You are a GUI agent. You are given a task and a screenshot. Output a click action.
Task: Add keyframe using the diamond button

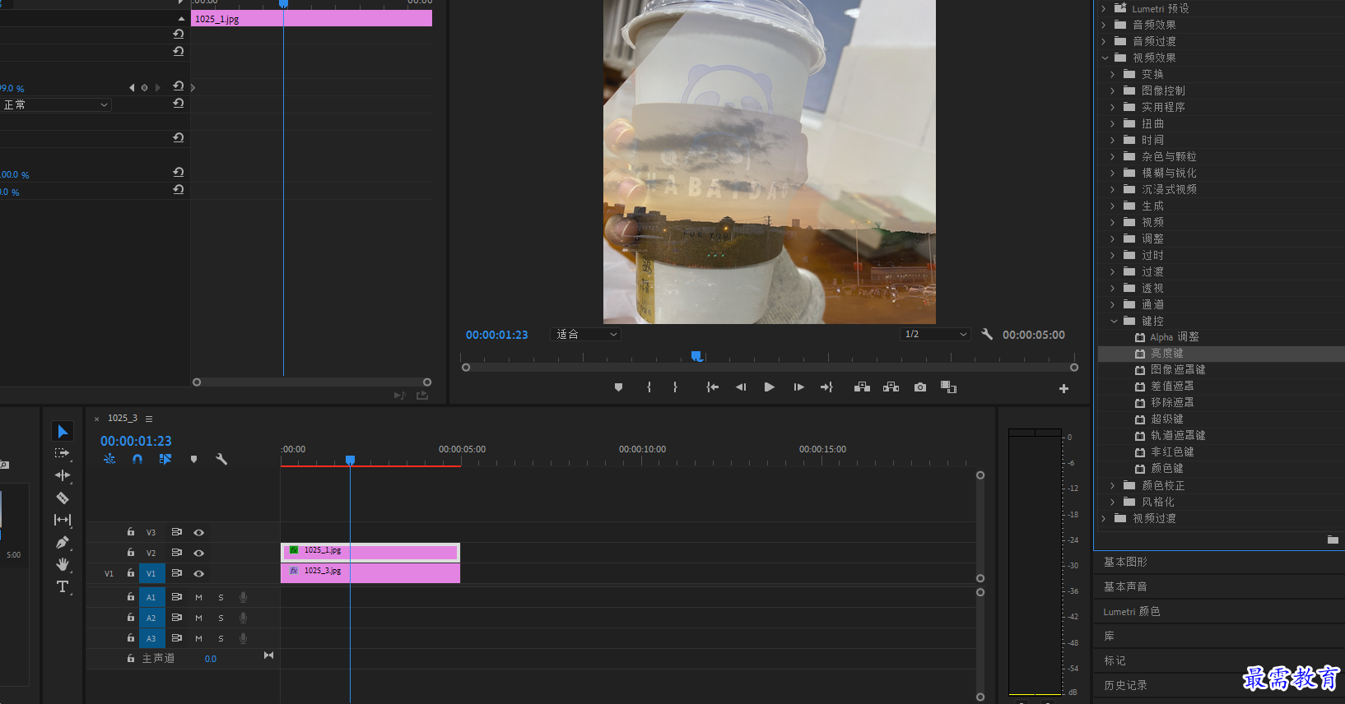click(x=145, y=87)
